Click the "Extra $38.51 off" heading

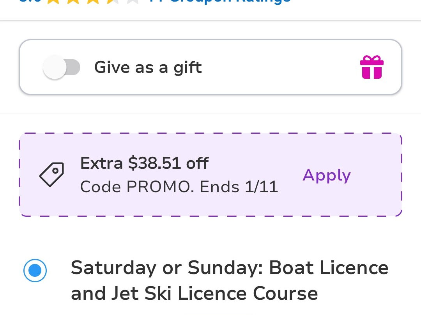pyautogui.click(x=144, y=163)
